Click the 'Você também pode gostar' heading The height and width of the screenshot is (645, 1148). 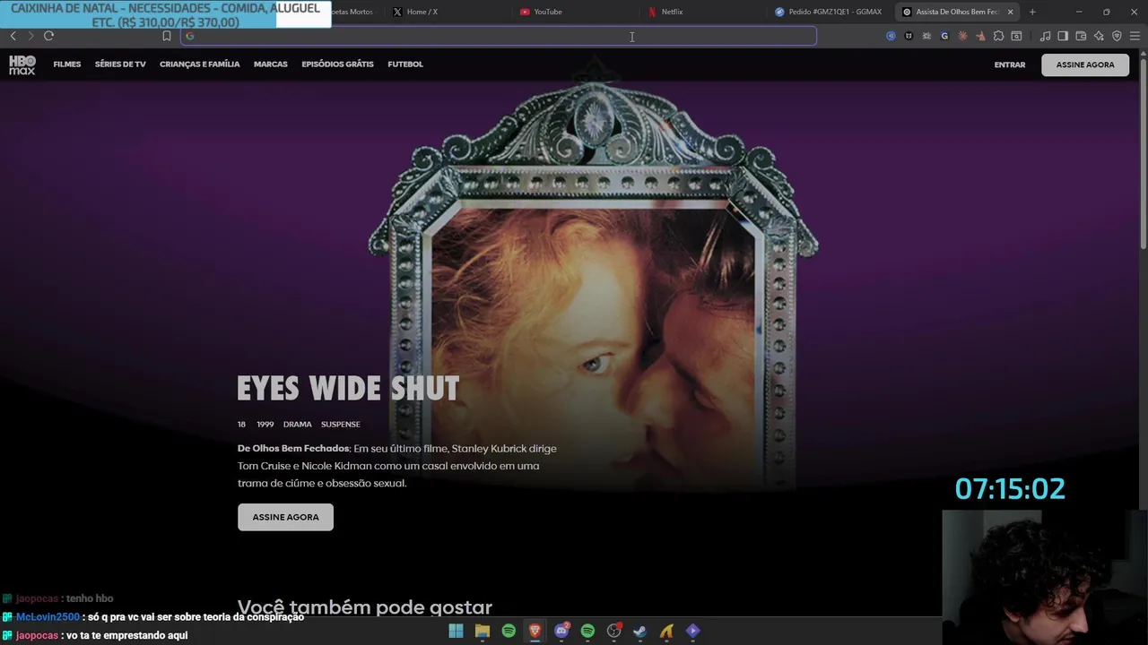(x=365, y=607)
